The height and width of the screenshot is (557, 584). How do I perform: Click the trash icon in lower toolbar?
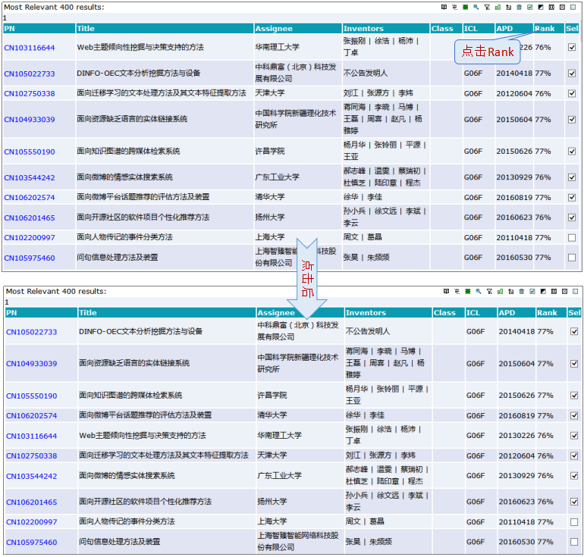(522, 292)
